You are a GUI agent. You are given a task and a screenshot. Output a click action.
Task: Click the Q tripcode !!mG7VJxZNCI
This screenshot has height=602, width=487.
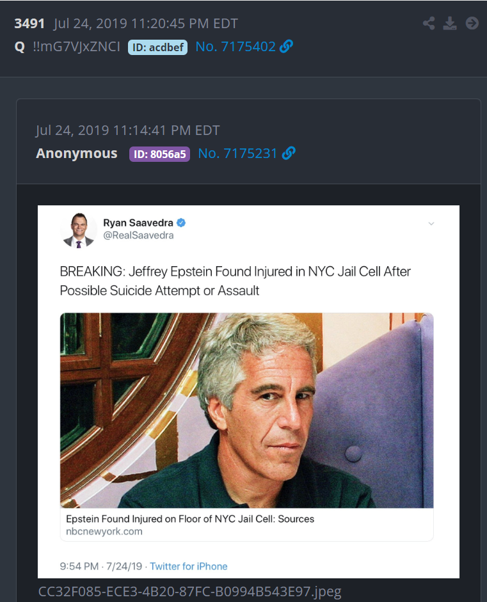76,47
